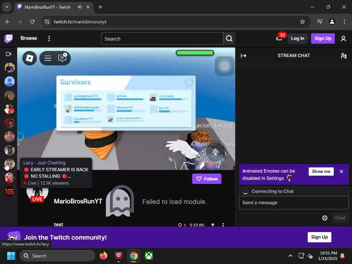
Task: Close the MarioBrosRunYT tab
Action: (88, 7)
